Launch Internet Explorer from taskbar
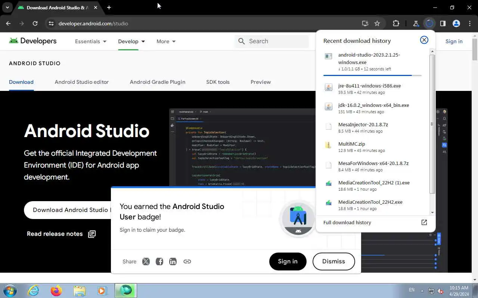 point(34,291)
